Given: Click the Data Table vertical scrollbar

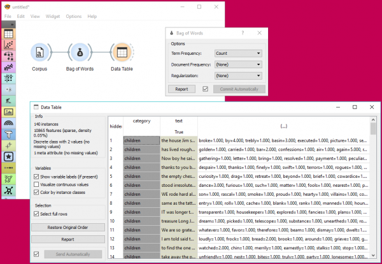Looking at the screenshot, I should coord(374,191).
